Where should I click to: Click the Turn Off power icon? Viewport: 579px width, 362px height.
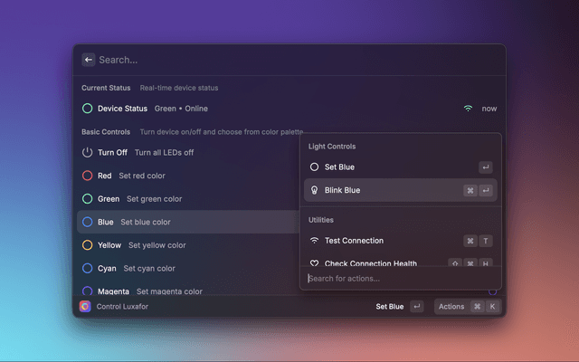coord(88,153)
